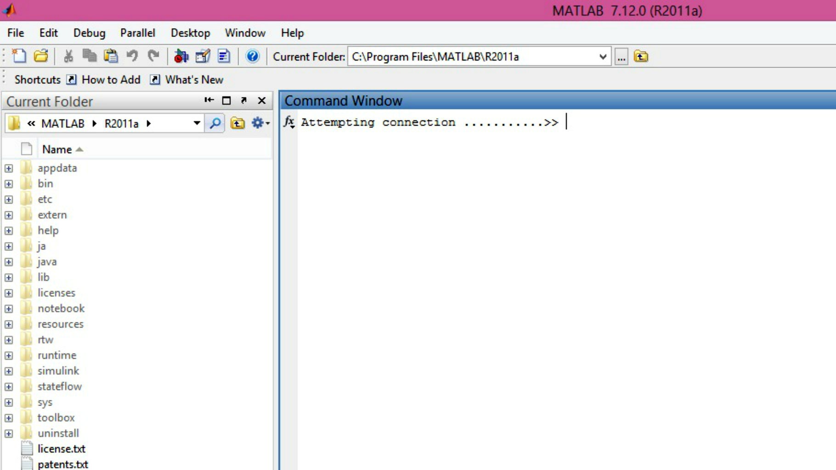Open the Simulink Library Browser icon
The height and width of the screenshot is (470, 836).
point(181,56)
